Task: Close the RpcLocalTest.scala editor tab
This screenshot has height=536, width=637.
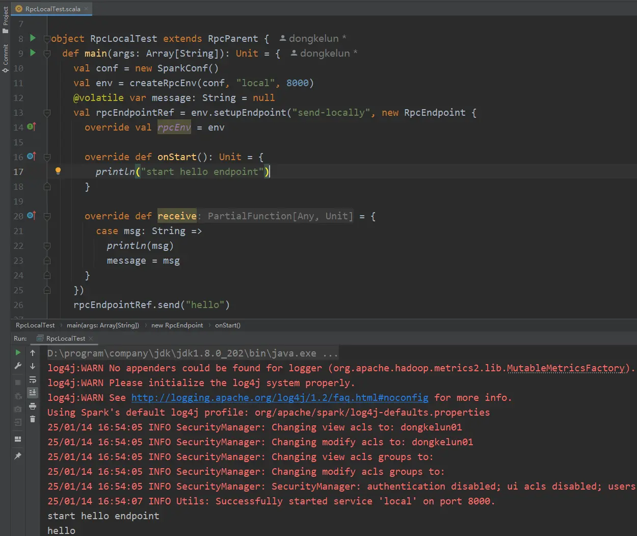Action: coord(86,9)
